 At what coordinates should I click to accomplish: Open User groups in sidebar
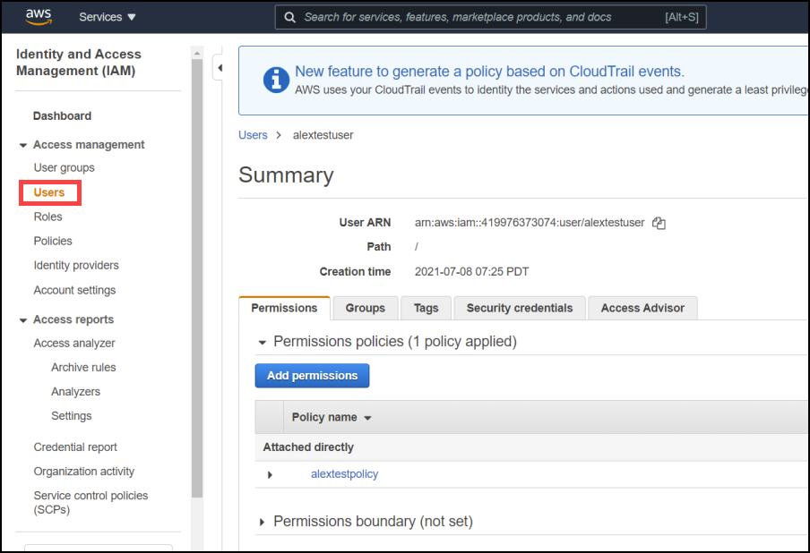(64, 167)
